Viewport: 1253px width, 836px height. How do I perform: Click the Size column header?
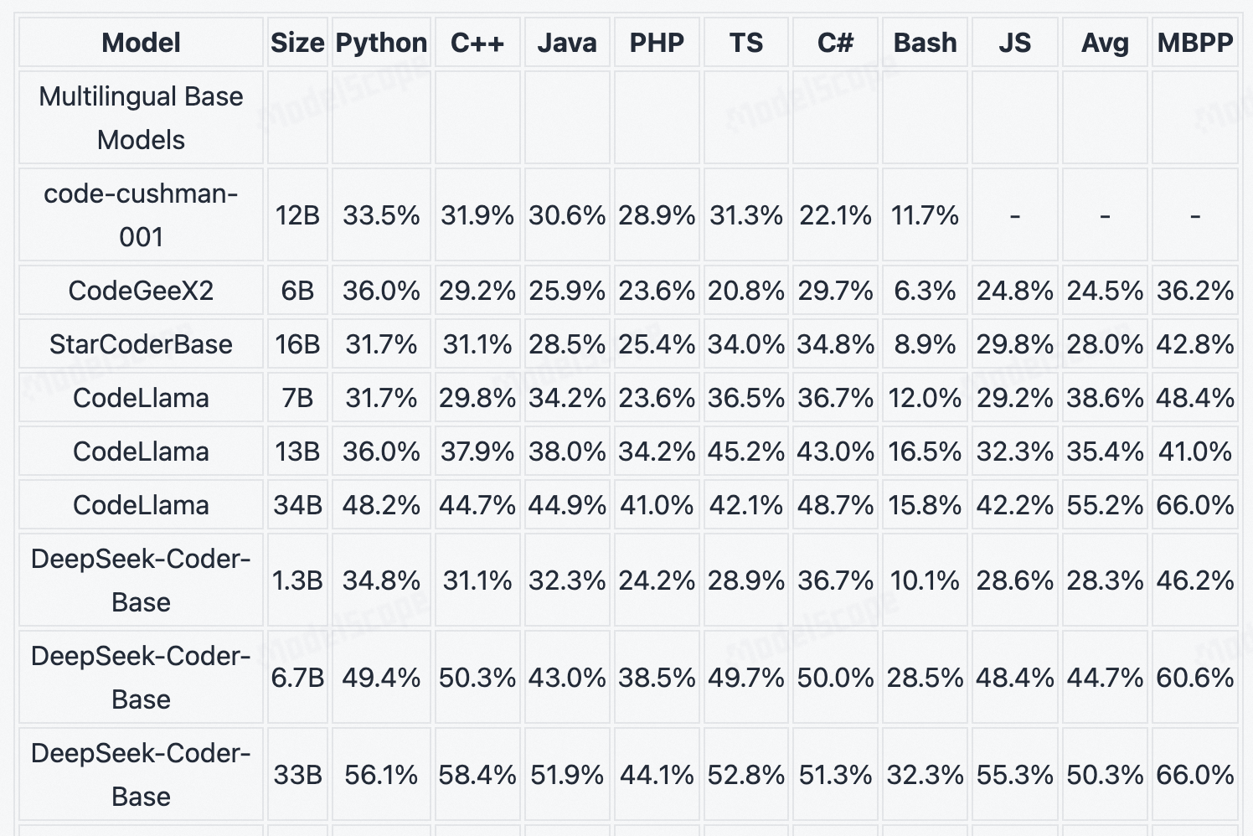pos(297,43)
